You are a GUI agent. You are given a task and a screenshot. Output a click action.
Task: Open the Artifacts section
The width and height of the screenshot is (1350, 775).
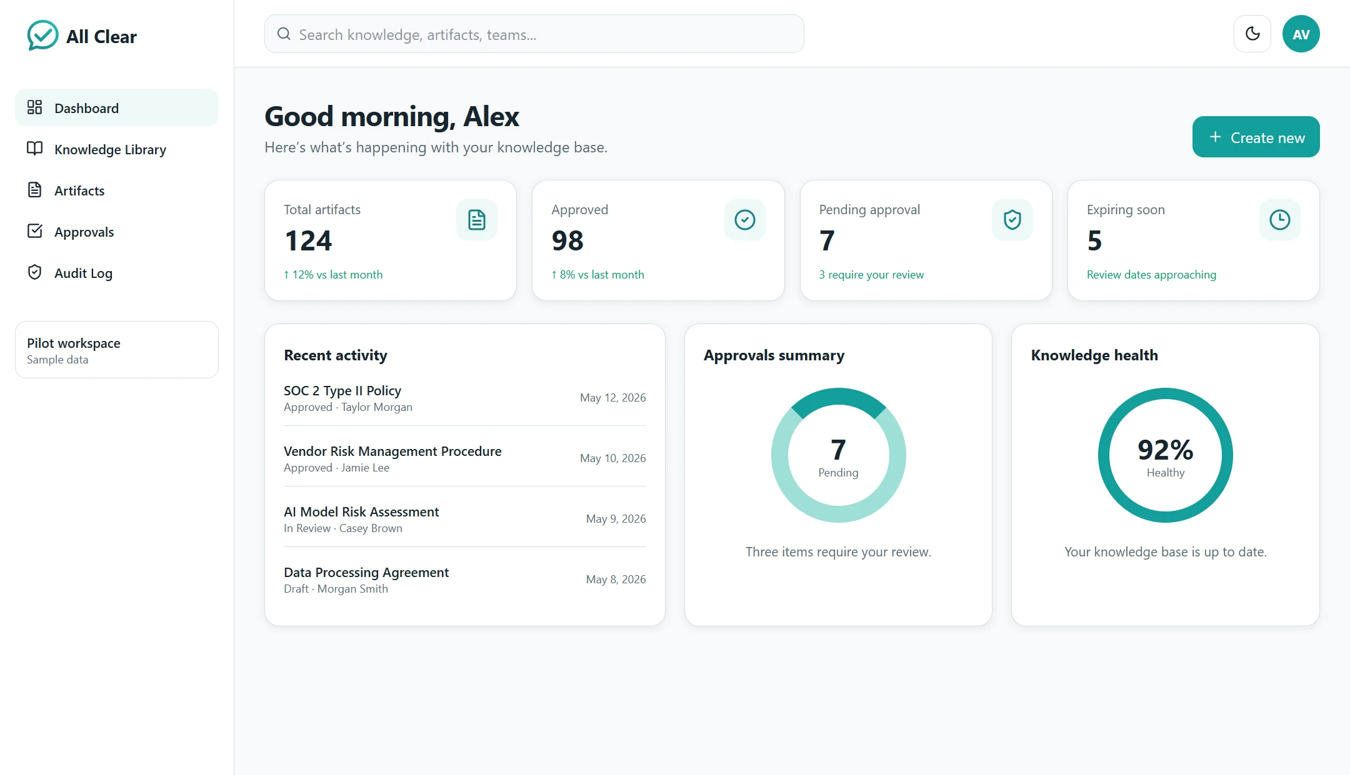coord(117,190)
